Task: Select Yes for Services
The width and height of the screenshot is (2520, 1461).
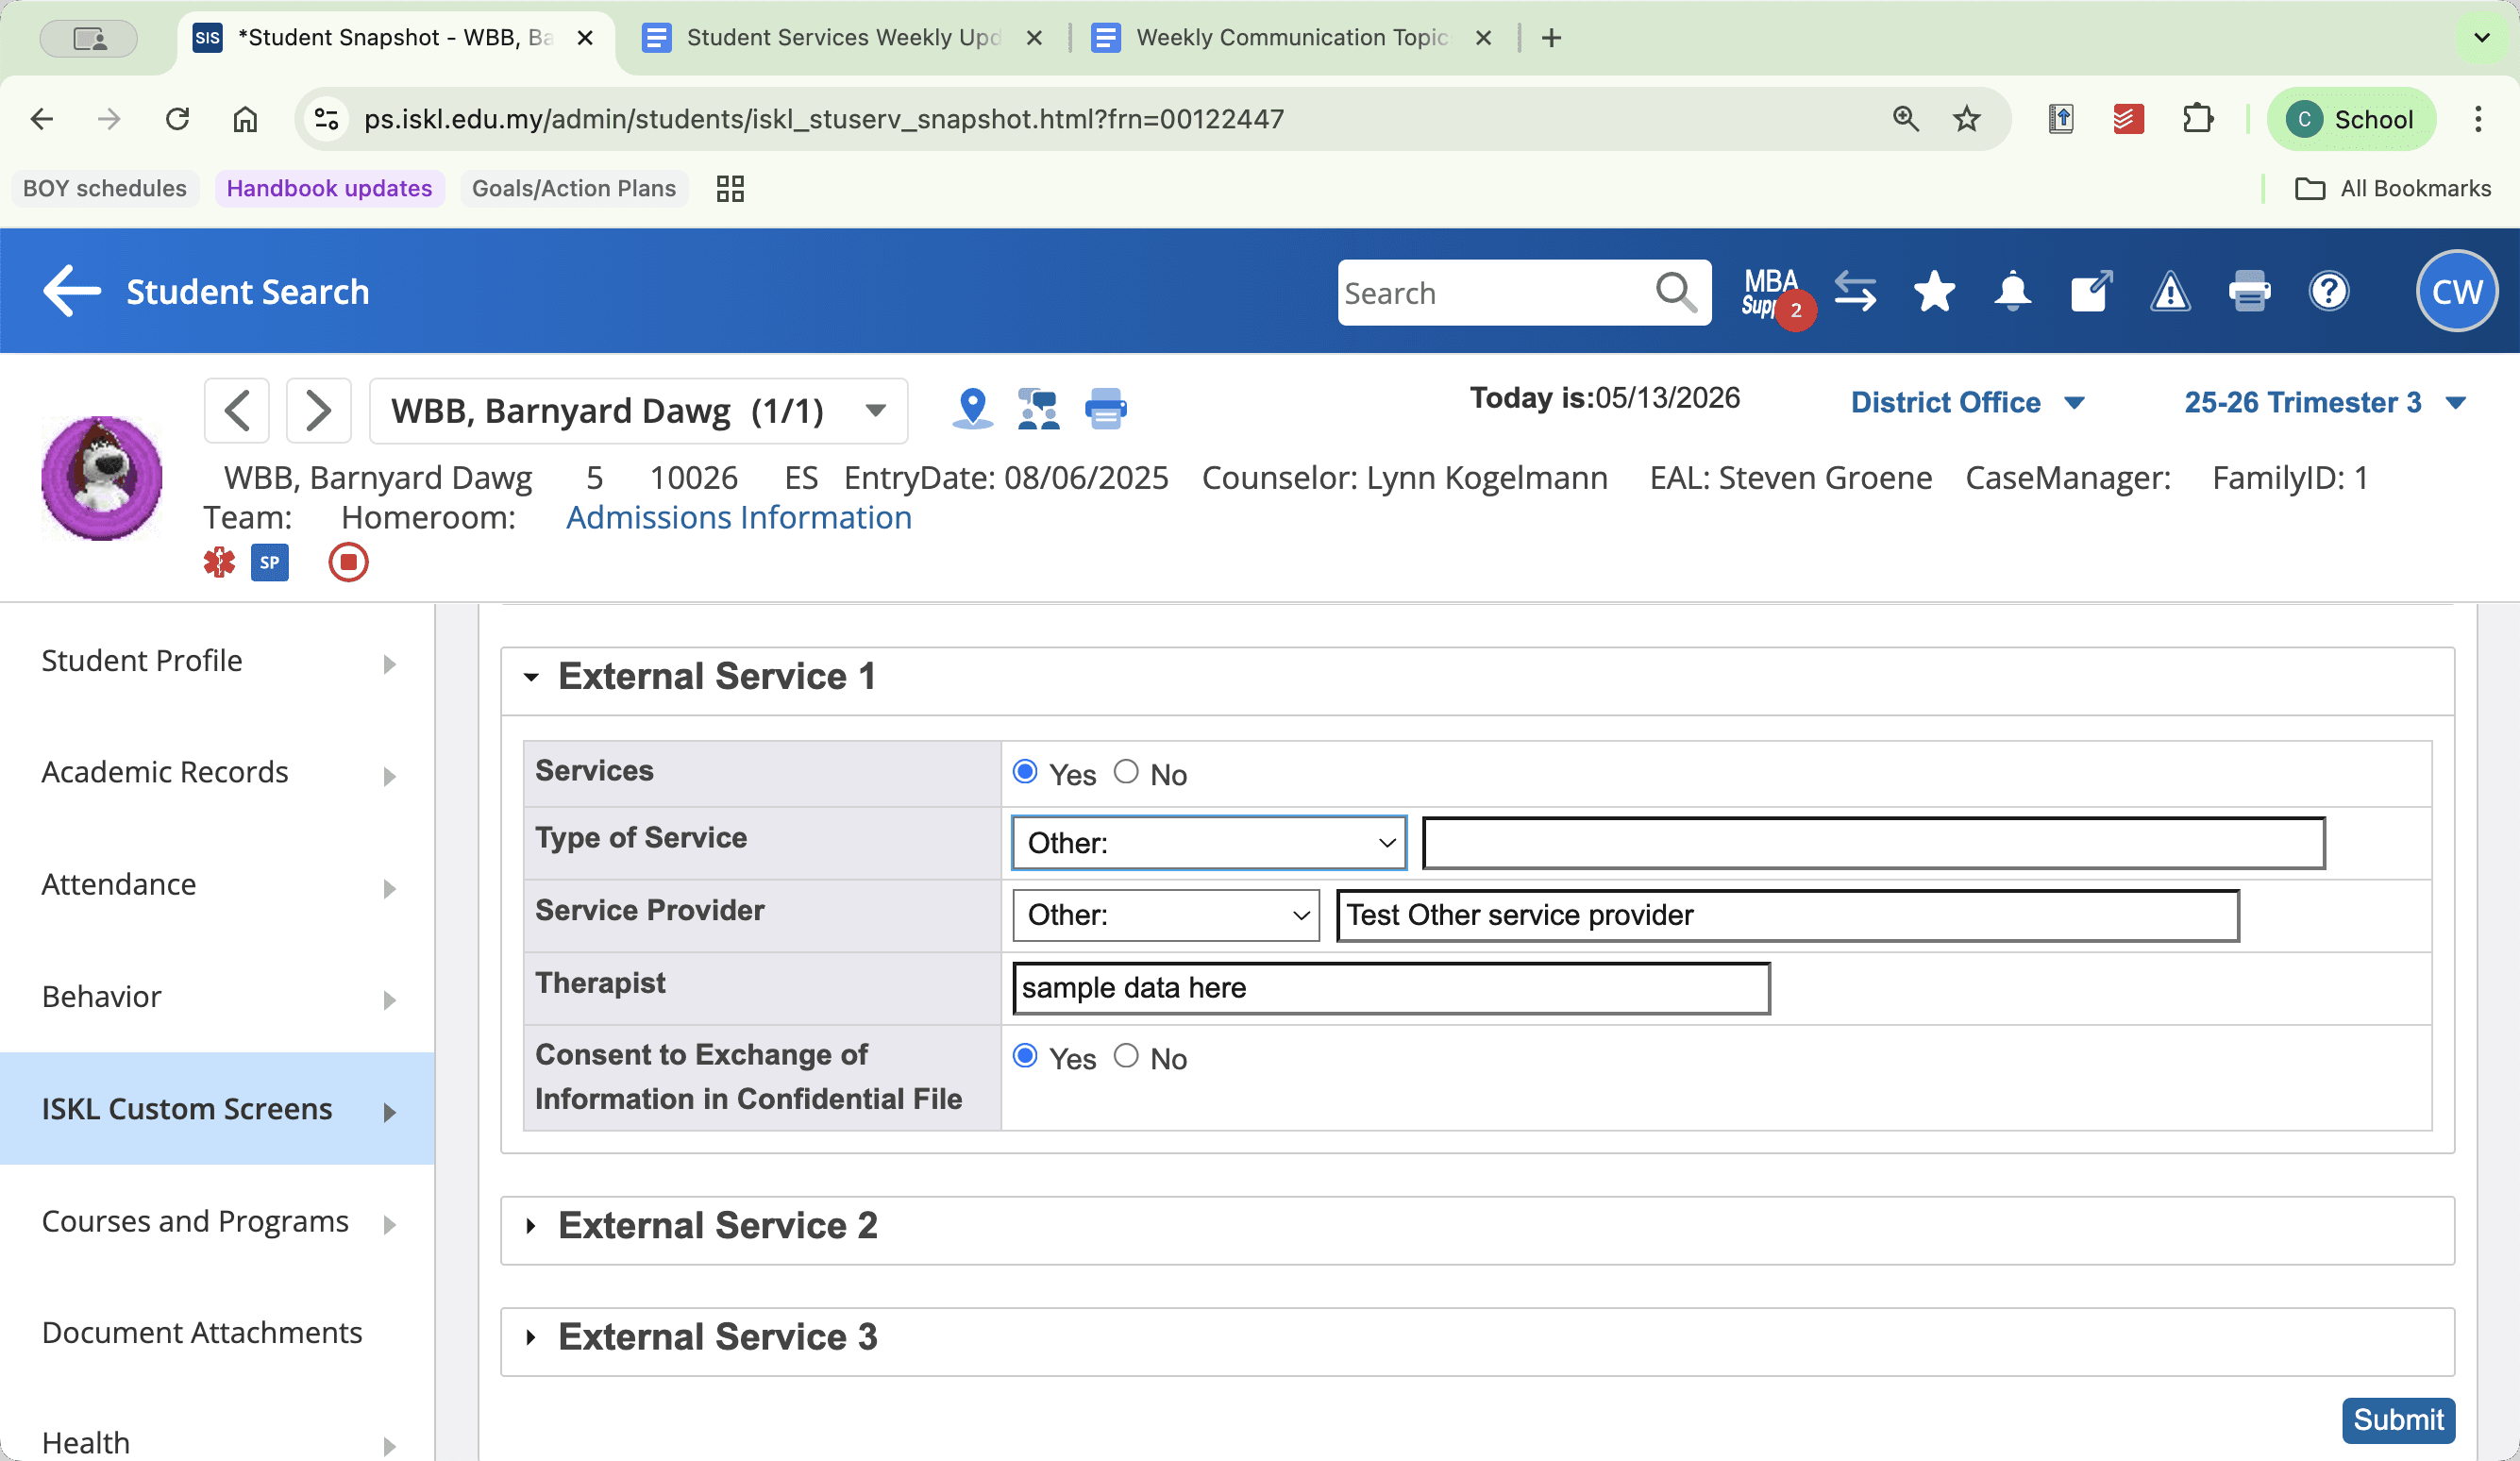Action: pyautogui.click(x=1025, y=772)
